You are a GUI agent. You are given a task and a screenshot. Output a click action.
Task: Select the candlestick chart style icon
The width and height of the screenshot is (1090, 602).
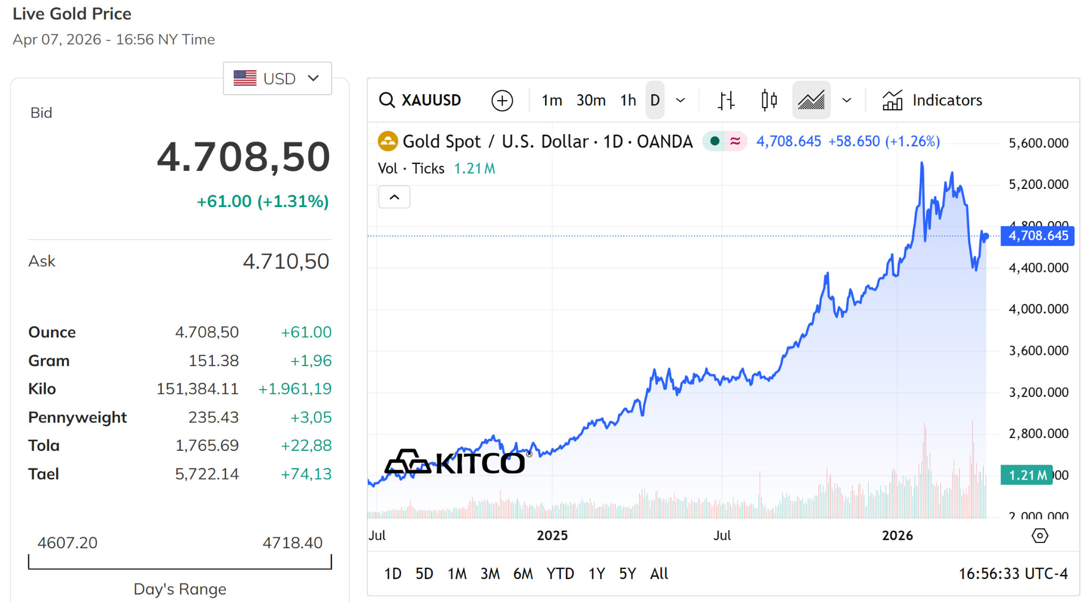point(769,100)
